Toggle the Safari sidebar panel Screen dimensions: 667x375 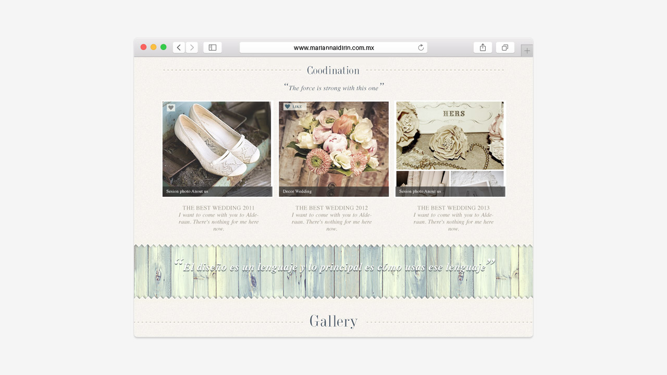[213, 47]
